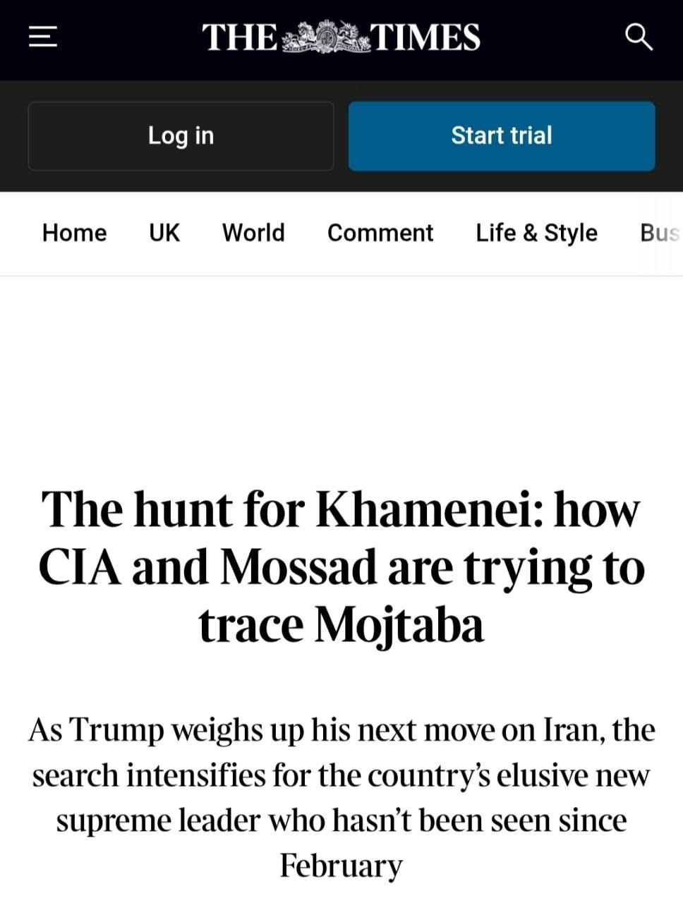Click the royal crest emblem in the logo
This screenshot has width=683, height=903.
[325, 37]
